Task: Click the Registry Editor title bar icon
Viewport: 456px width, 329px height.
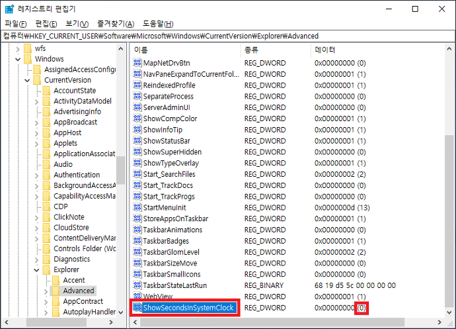Action: click(9, 9)
